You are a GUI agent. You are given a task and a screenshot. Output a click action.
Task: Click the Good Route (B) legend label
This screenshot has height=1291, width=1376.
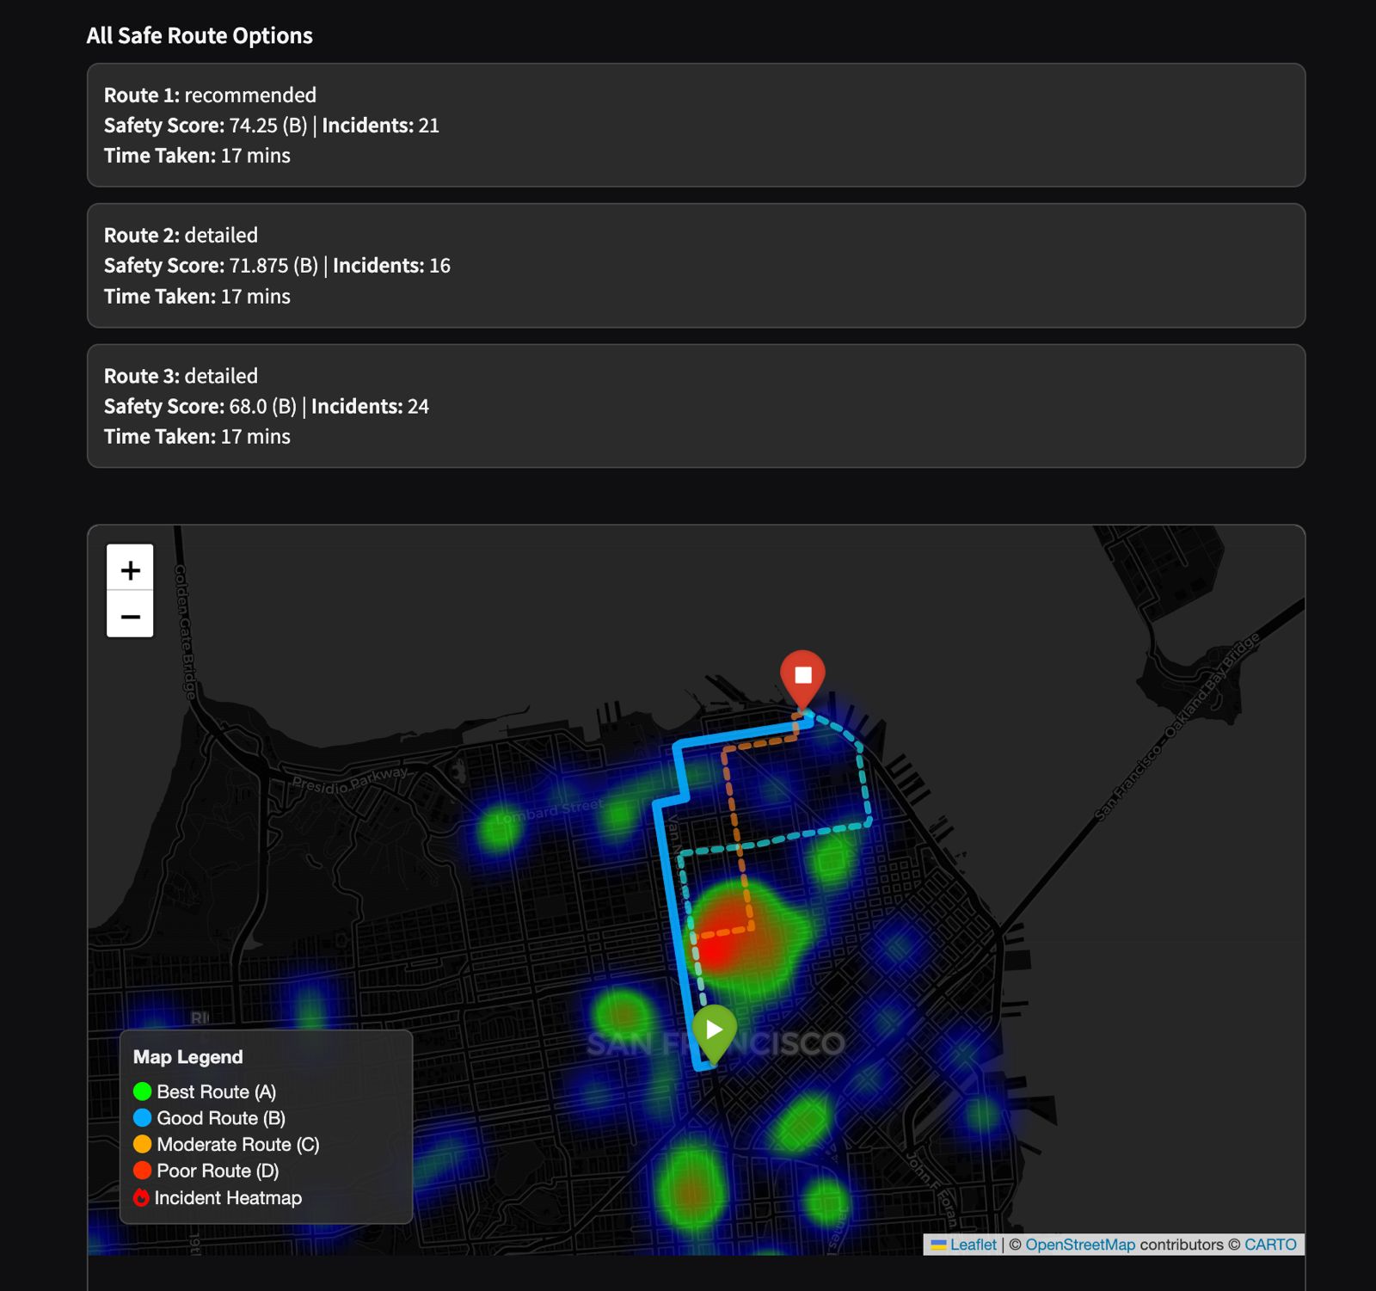221,1118
